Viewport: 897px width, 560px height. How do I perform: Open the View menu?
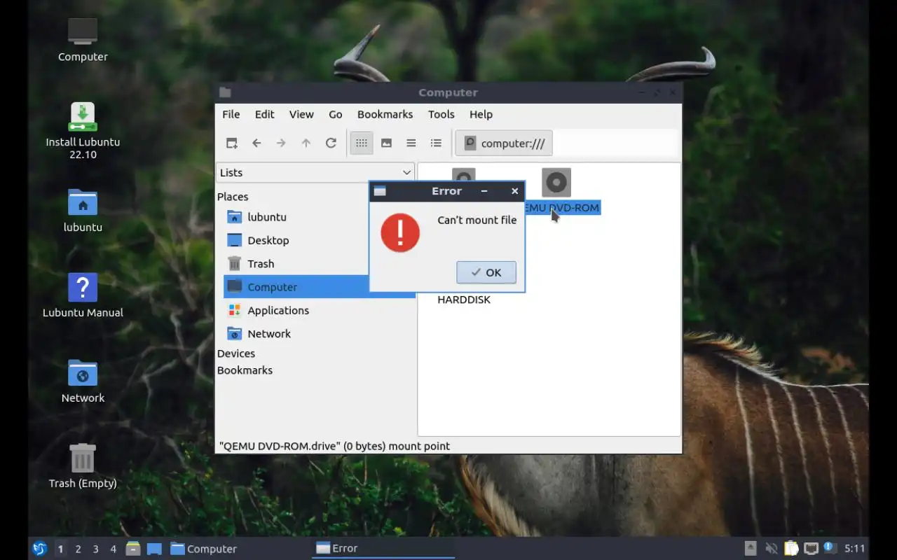coord(301,114)
